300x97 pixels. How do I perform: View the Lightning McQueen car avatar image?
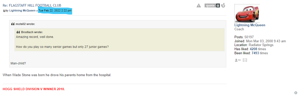(x=247, y=13)
